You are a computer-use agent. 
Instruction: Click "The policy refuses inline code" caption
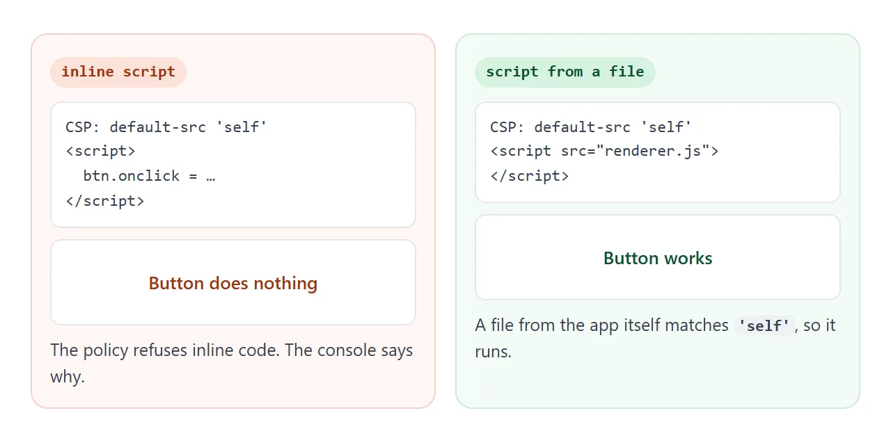click(x=232, y=363)
